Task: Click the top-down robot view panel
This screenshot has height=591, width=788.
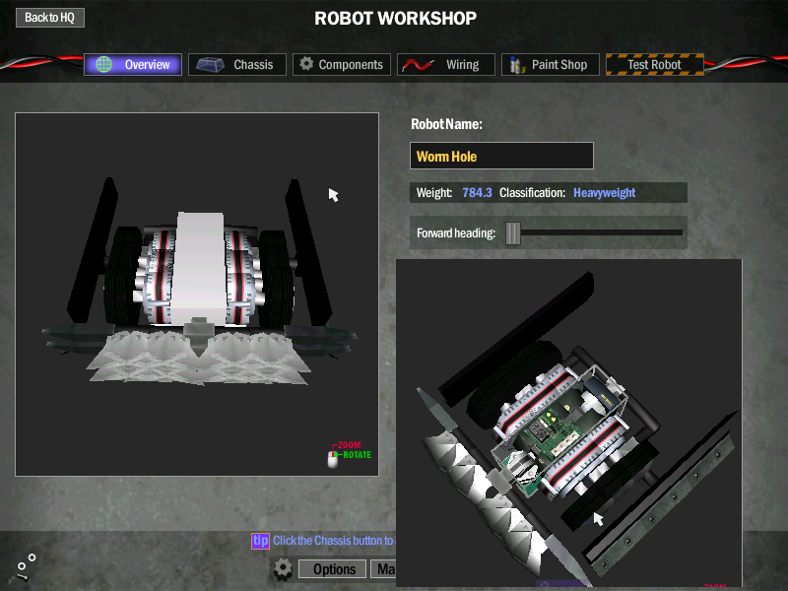Action: tap(569, 423)
